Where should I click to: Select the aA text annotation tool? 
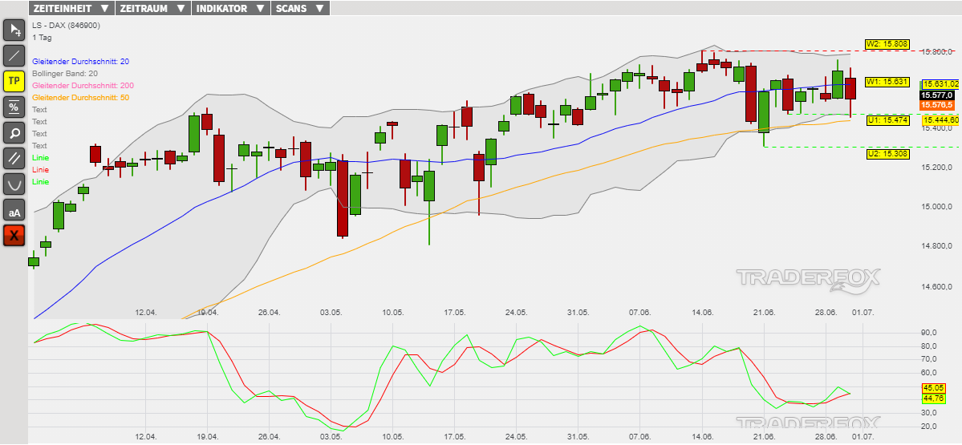coord(14,210)
